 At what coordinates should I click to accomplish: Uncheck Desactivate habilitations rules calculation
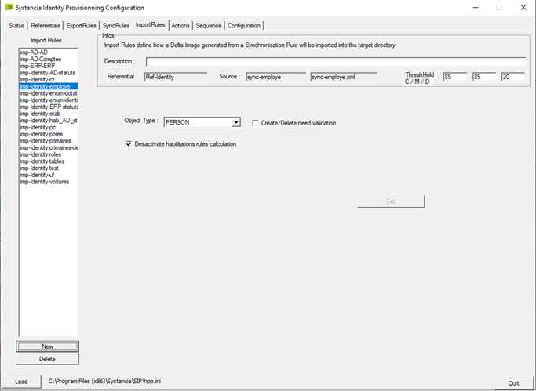pyautogui.click(x=129, y=144)
